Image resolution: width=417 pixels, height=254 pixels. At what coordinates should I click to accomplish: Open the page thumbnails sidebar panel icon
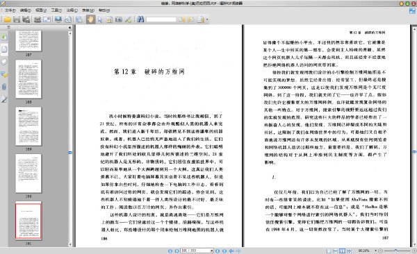click(4, 49)
